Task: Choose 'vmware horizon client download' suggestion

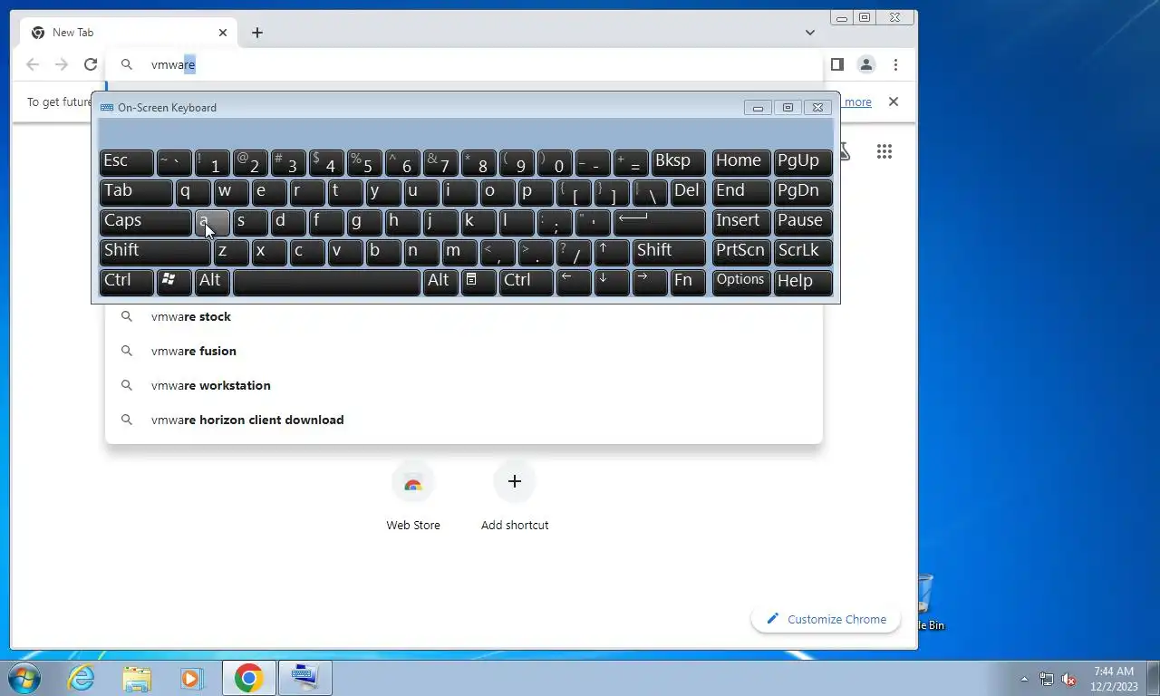Action: click(464, 420)
